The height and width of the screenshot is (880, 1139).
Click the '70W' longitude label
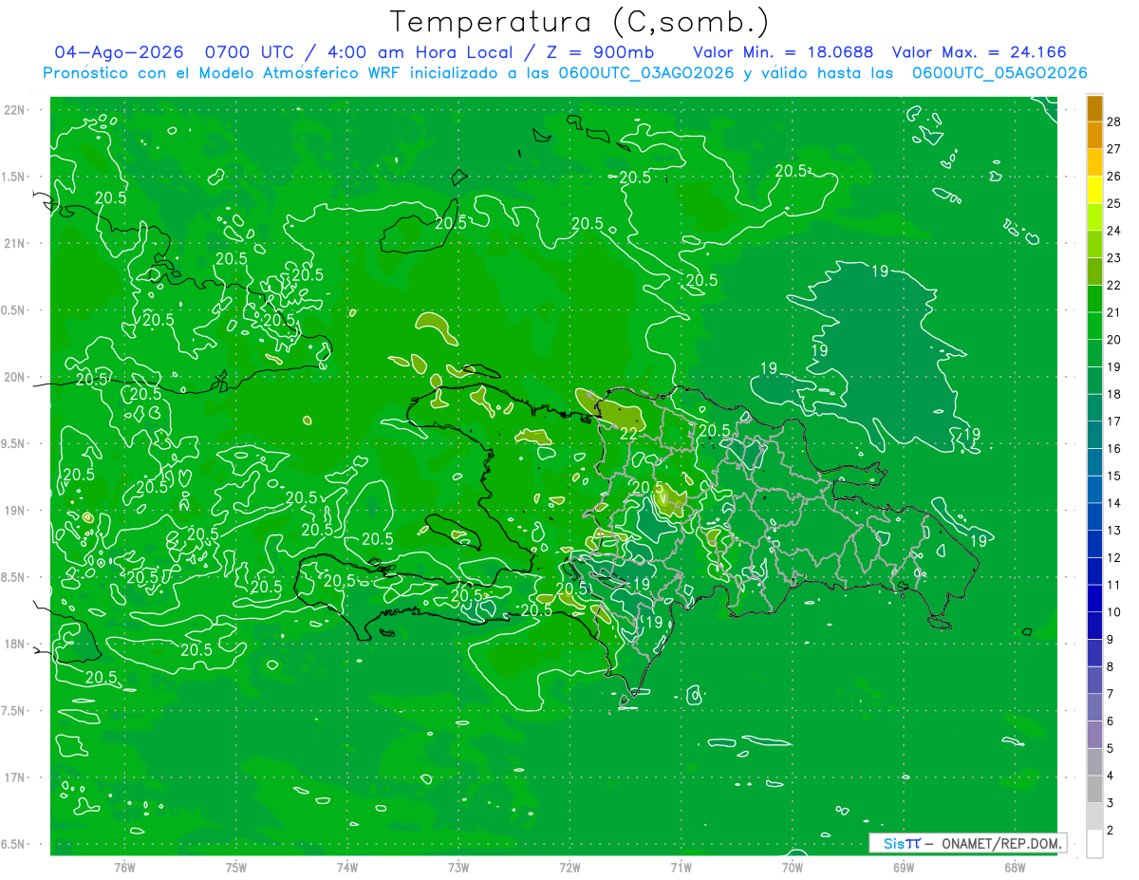pyautogui.click(x=793, y=867)
